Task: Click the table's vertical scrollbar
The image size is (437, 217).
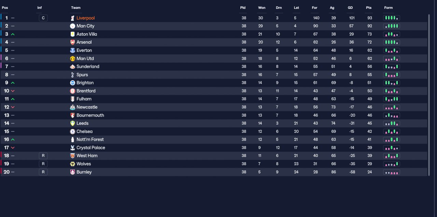Action: click(x=429, y=95)
